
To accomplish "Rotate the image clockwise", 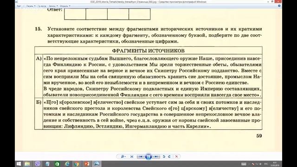I will (x=169, y=157).
